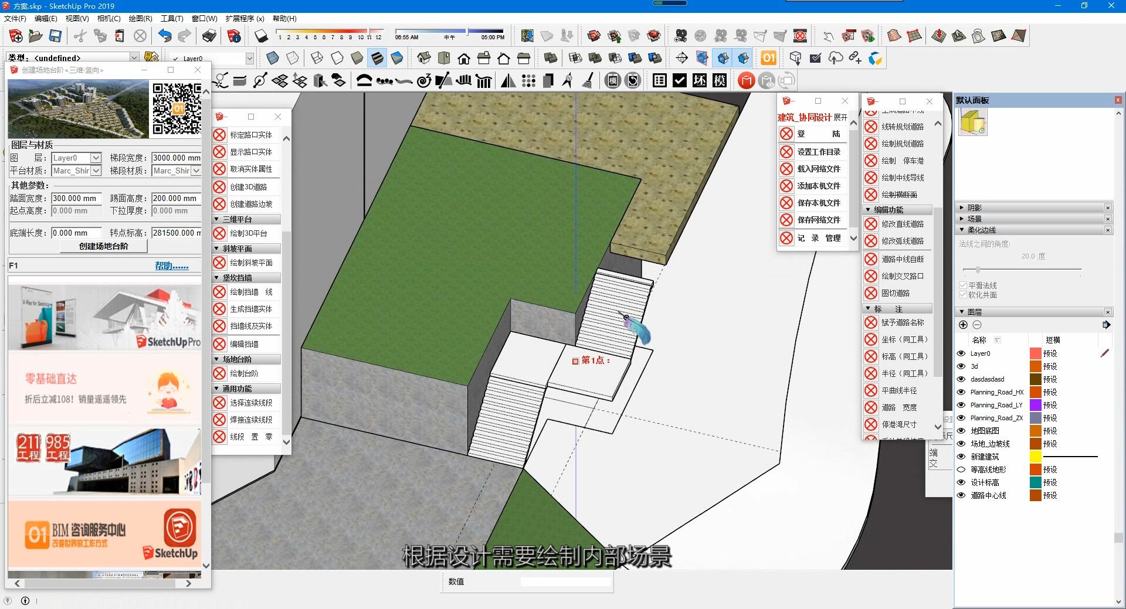
Task: Expand the 阴影 panel section
Action: (x=962, y=207)
